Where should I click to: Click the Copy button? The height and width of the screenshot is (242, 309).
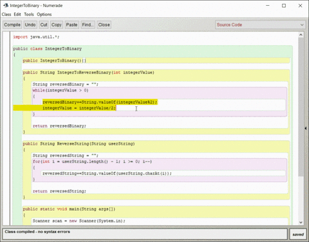pos(57,24)
